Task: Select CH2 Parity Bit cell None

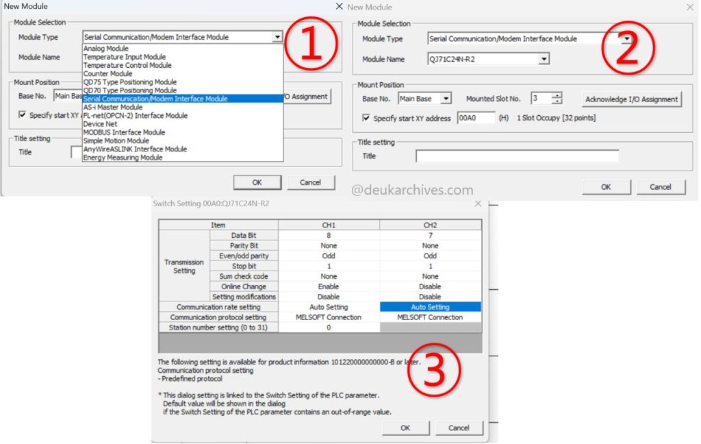Action: point(431,246)
